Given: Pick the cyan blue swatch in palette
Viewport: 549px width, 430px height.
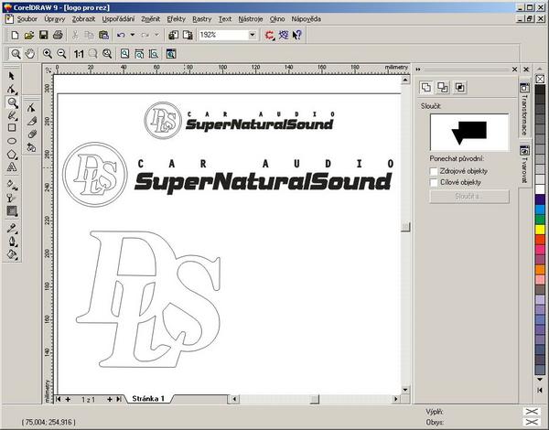Looking at the screenshot, I should tap(540, 210).
